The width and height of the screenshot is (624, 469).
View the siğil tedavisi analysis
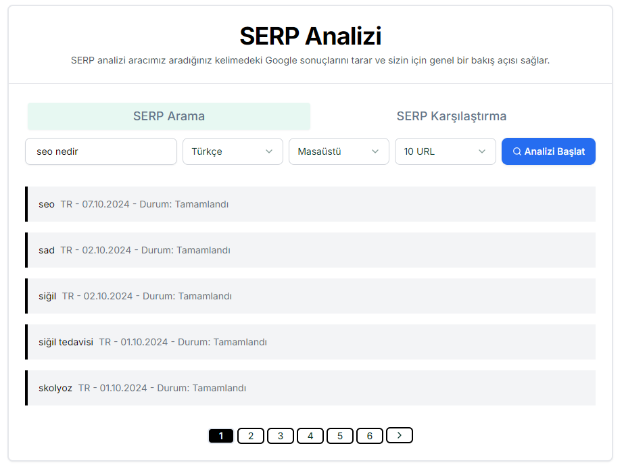tap(311, 342)
